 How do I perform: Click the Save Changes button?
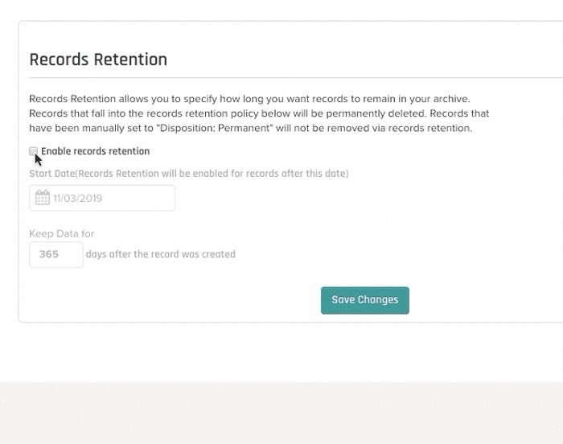coord(365,300)
